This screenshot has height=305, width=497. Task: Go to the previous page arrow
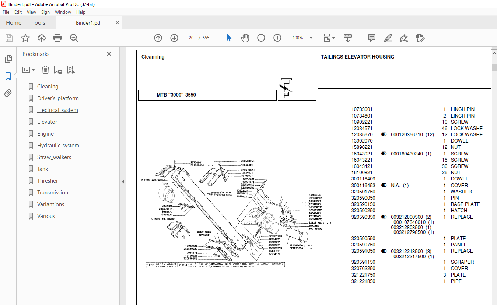[x=158, y=38]
